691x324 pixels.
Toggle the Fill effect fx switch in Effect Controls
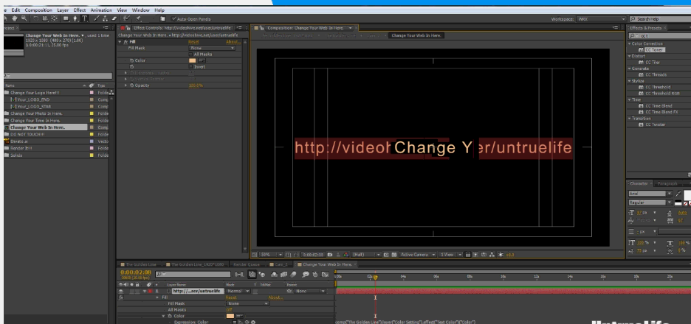(x=126, y=42)
